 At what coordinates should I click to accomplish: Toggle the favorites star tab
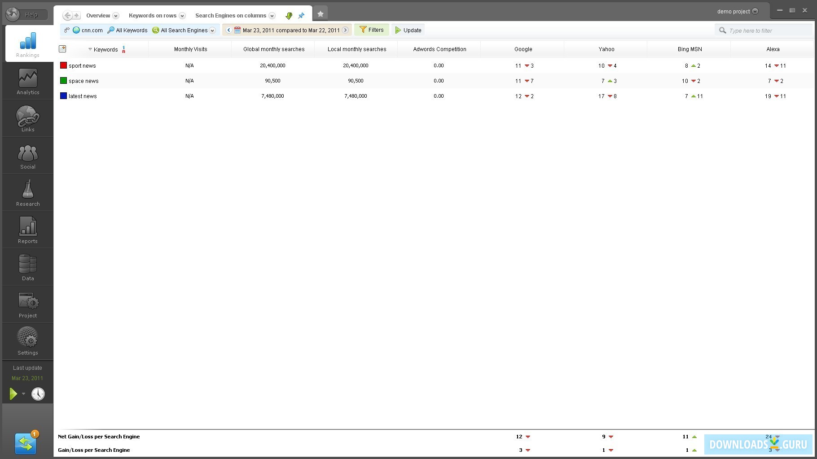tap(320, 14)
